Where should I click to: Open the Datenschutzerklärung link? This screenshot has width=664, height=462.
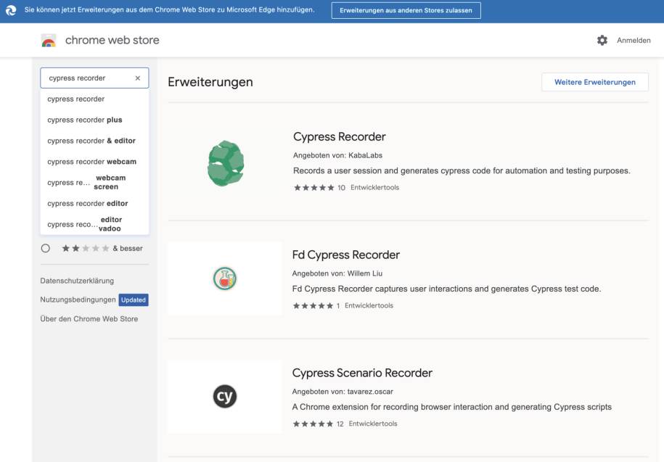(x=77, y=281)
